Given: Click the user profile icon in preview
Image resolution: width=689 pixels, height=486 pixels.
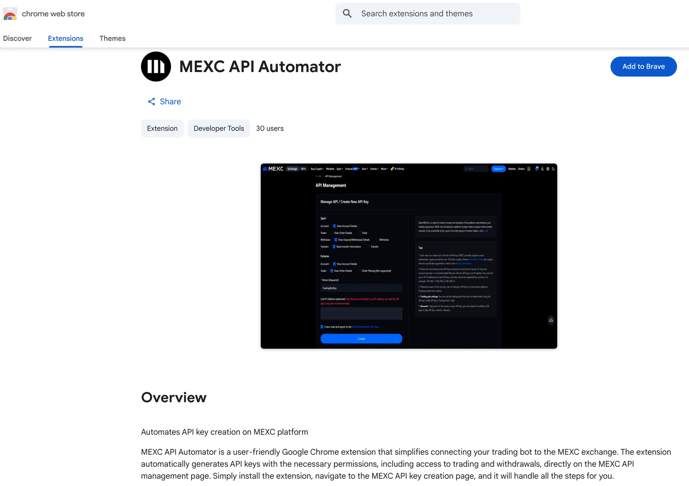Looking at the screenshot, I should 529,169.
